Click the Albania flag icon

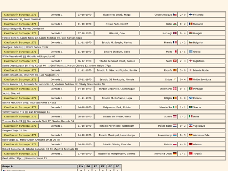(x=190, y=144)
